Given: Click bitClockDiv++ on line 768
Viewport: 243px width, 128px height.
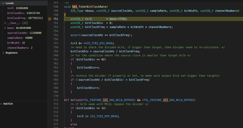Looking at the screenshot, I should (88, 88).
